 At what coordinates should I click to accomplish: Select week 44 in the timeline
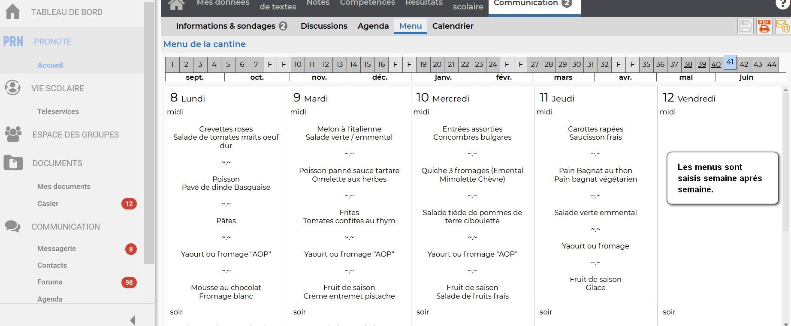pyautogui.click(x=772, y=64)
